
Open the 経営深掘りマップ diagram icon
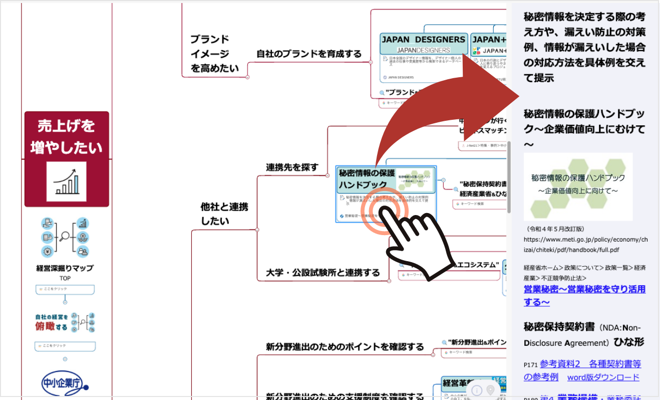point(65,238)
